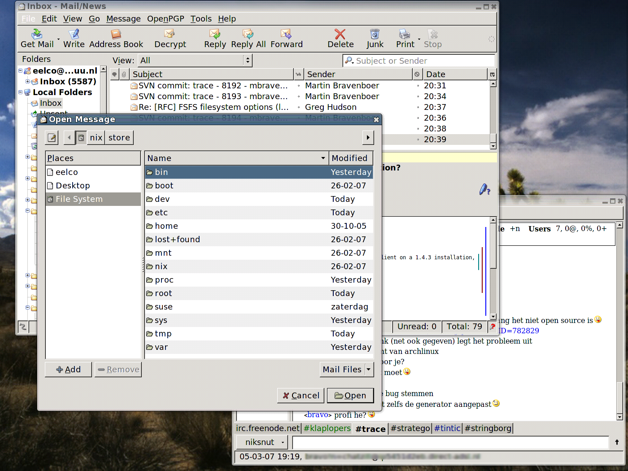This screenshot has height=471, width=628.
Task: Open Write new message icon
Action: click(x=74, y=34)
